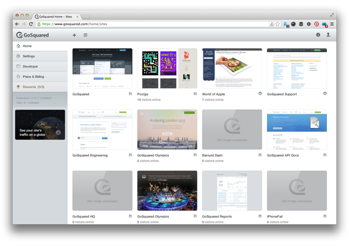Open the Analysing London 2012 thumbnail
The height and width of the screenshot is (246, 349).
point(167,129)
